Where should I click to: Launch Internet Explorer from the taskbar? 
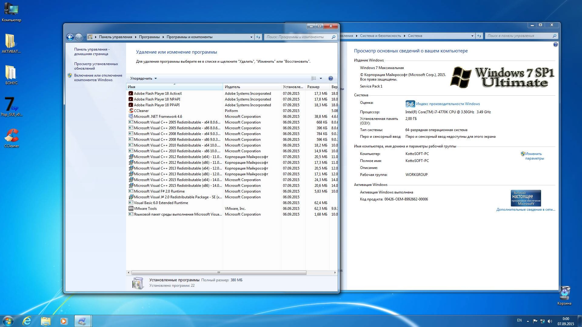27,321
